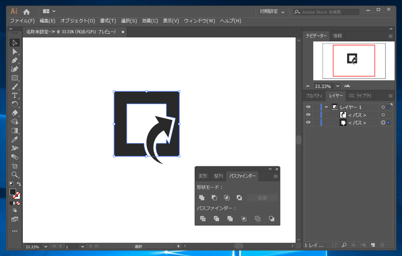Select the Zoom tool

(x=15, y=175)
